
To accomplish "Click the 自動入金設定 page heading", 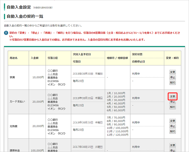I will coord(19,7).
